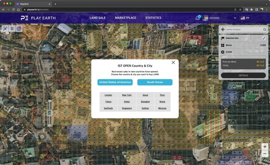Open the MARKETPLACE menu
Screen dimensions: 270x165
(x=126, y=18)
